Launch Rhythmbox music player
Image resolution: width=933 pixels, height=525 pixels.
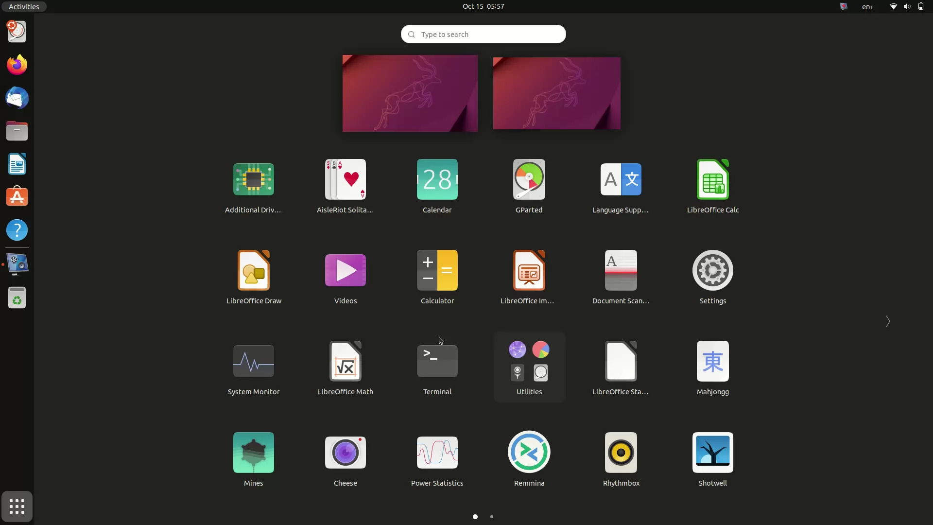point(621,452)
